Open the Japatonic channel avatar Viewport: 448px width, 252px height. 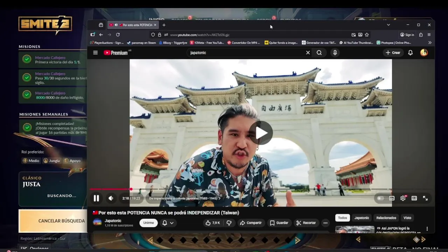[x=97, y=223]
